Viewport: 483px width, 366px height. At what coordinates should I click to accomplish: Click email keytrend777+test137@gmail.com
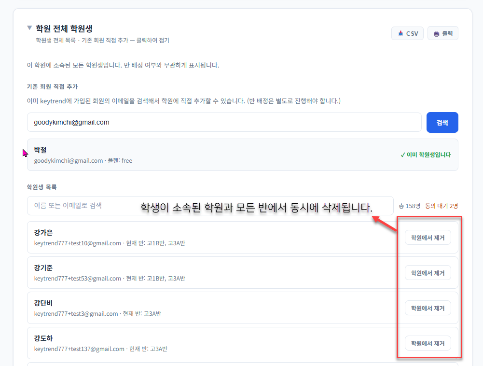(x=79, y=349)
